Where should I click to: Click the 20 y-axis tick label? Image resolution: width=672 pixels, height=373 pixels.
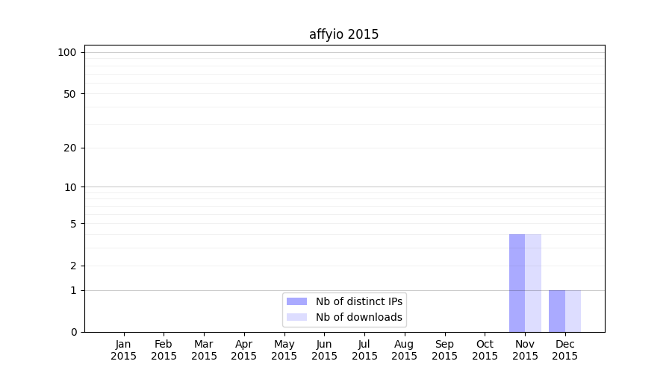tap(69, 148)
